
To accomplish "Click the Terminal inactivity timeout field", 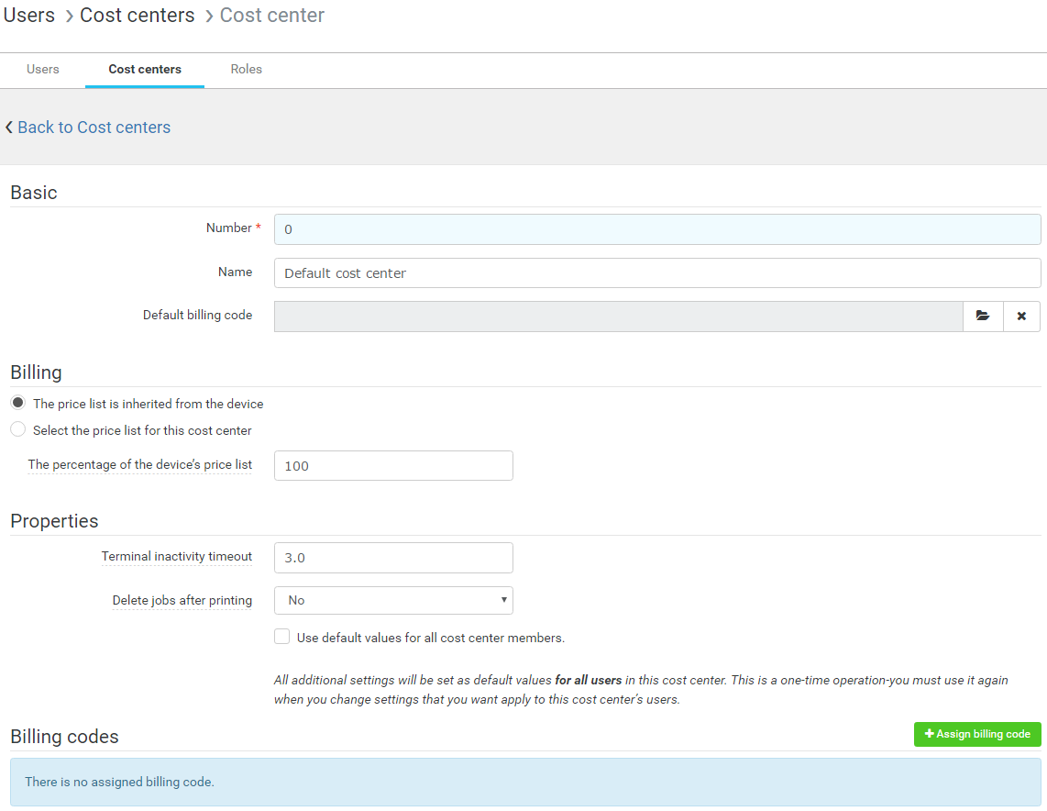I will [x=393, y=558].
